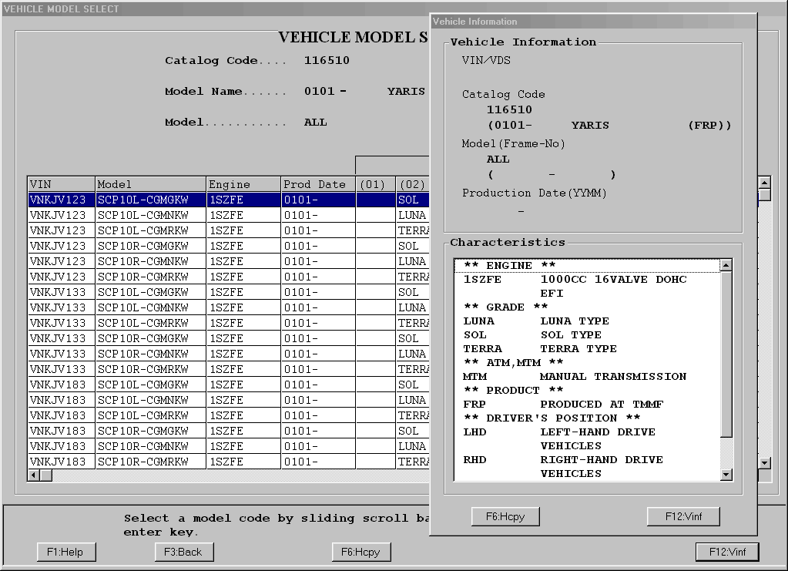Click model table horizontal scroll left arrow
The image size is (788, 571).
pos(34,475)
